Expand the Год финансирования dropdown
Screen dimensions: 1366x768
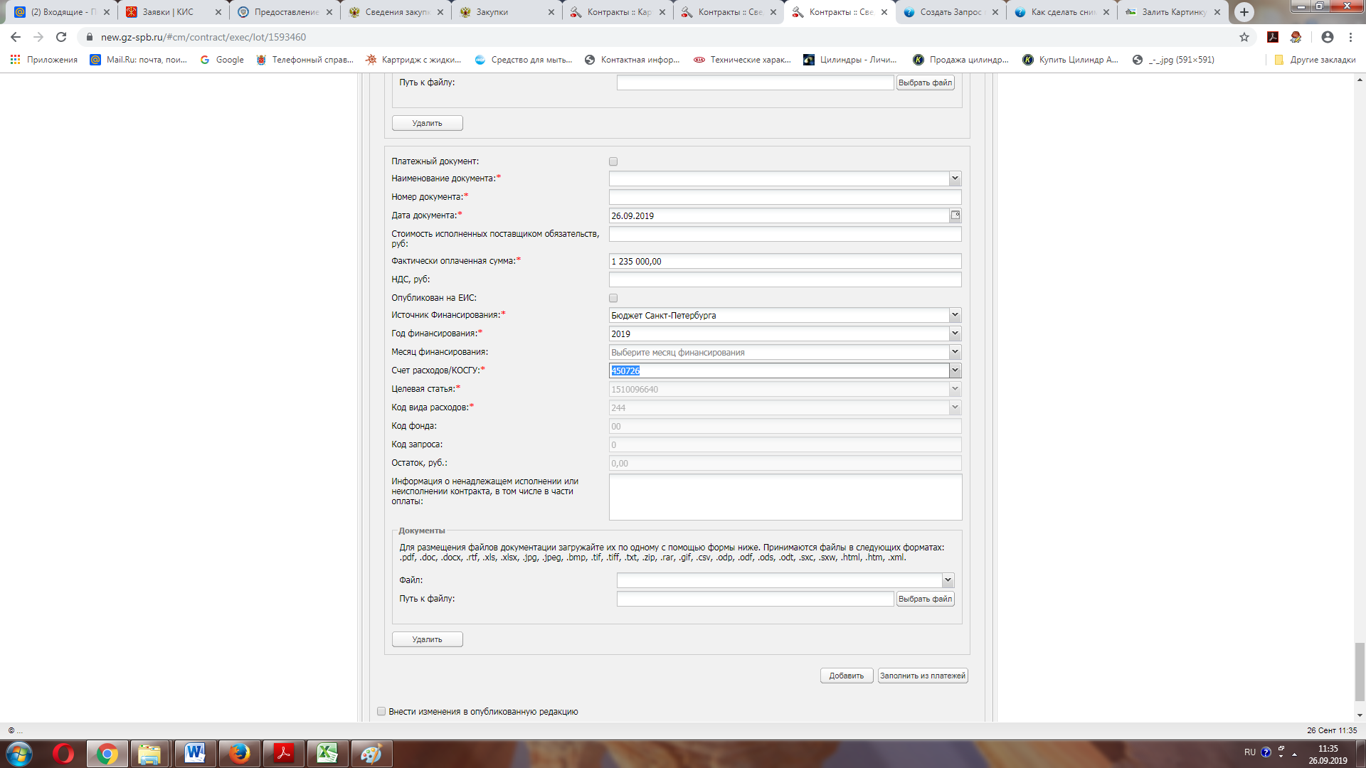(955, 334)
